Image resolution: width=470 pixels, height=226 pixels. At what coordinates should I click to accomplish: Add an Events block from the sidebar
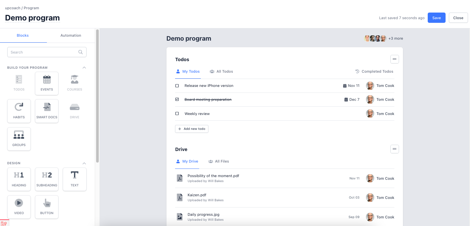coord(47,83)
